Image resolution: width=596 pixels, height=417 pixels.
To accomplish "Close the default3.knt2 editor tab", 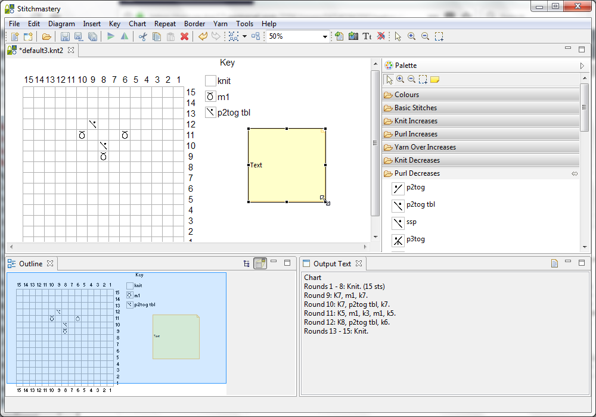I will pos(71,50).
